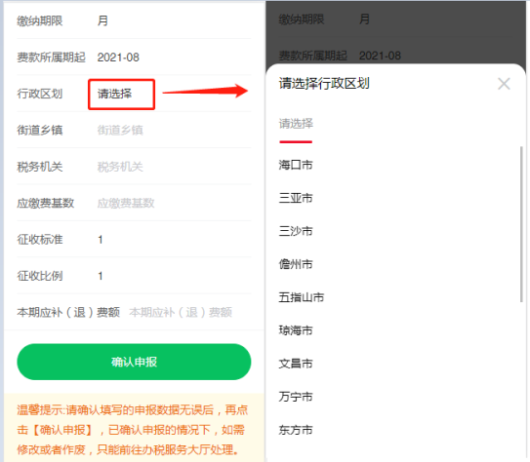Viewport: 530px width, 462px height.
Task: Select the 请选择 tab in the popup
Action: point(296,124)
